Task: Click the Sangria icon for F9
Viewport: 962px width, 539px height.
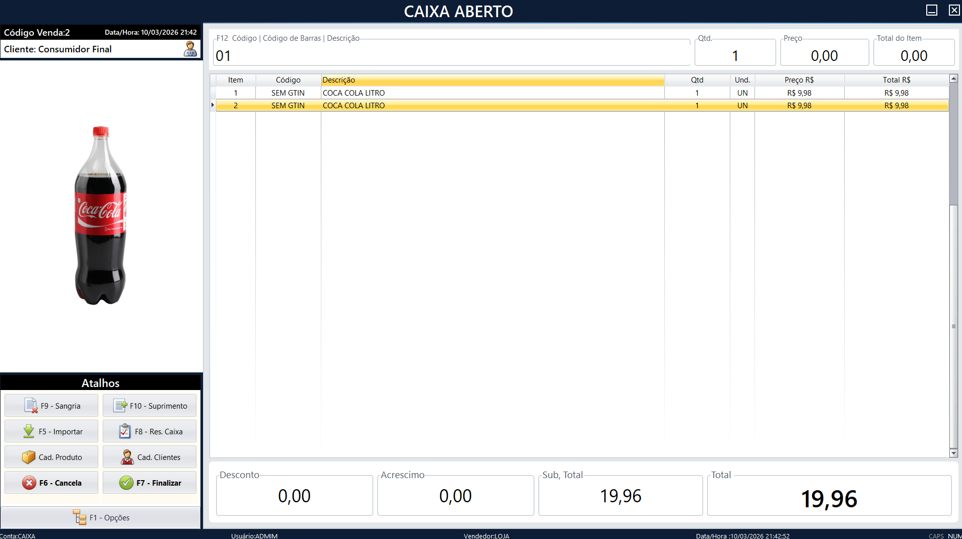Action: 31,405
